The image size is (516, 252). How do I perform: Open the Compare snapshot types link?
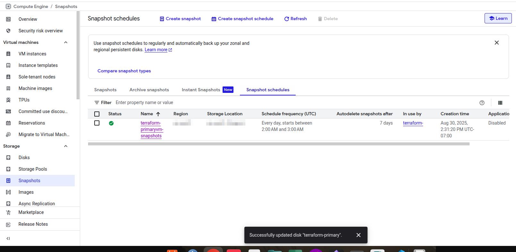point(124,71)
